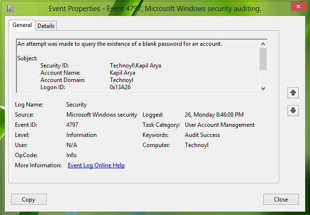
Task: Click the description scrollbar's up arrow
Action: tap(263, 44)
